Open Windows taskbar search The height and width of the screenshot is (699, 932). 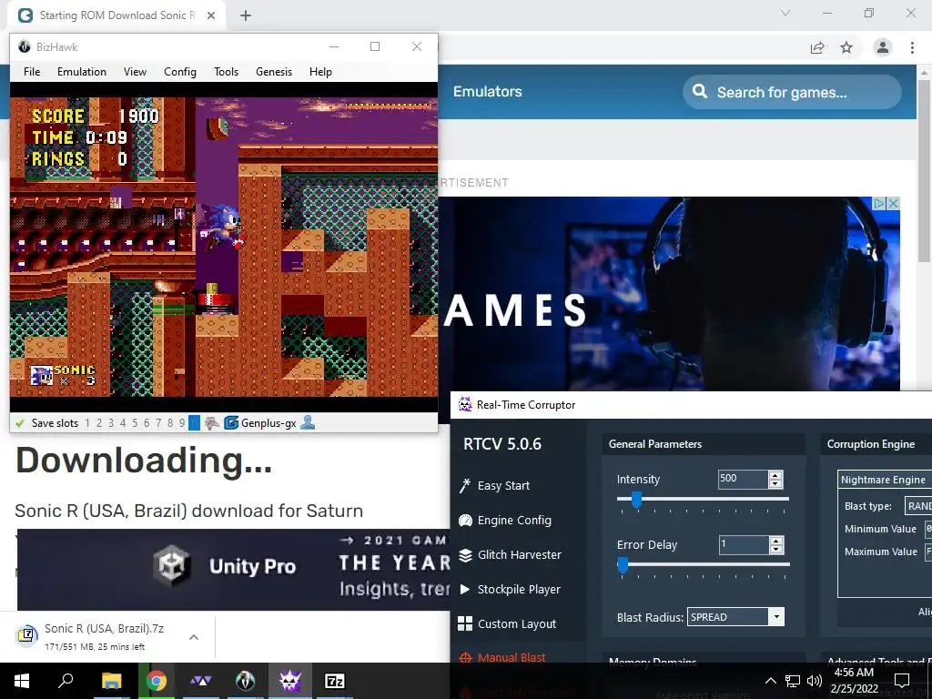tap(66, 681)
